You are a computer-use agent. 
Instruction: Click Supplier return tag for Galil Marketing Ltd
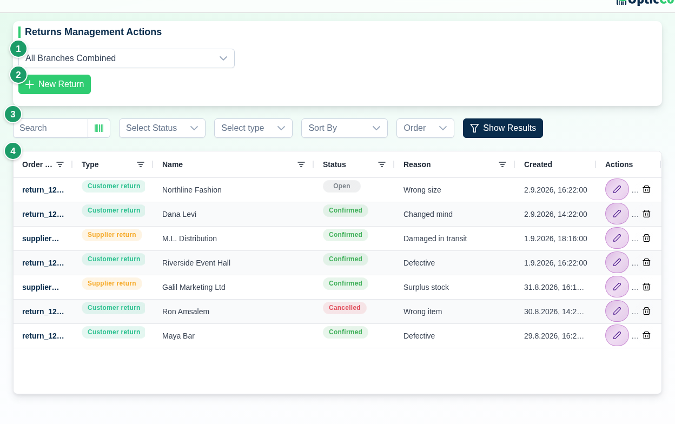pyautogui.click(x=112, y=283)
